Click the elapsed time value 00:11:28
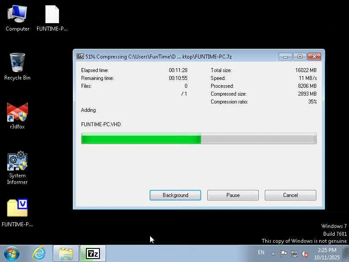The width and height of the screenshot is (349, 262). (178, 70)
